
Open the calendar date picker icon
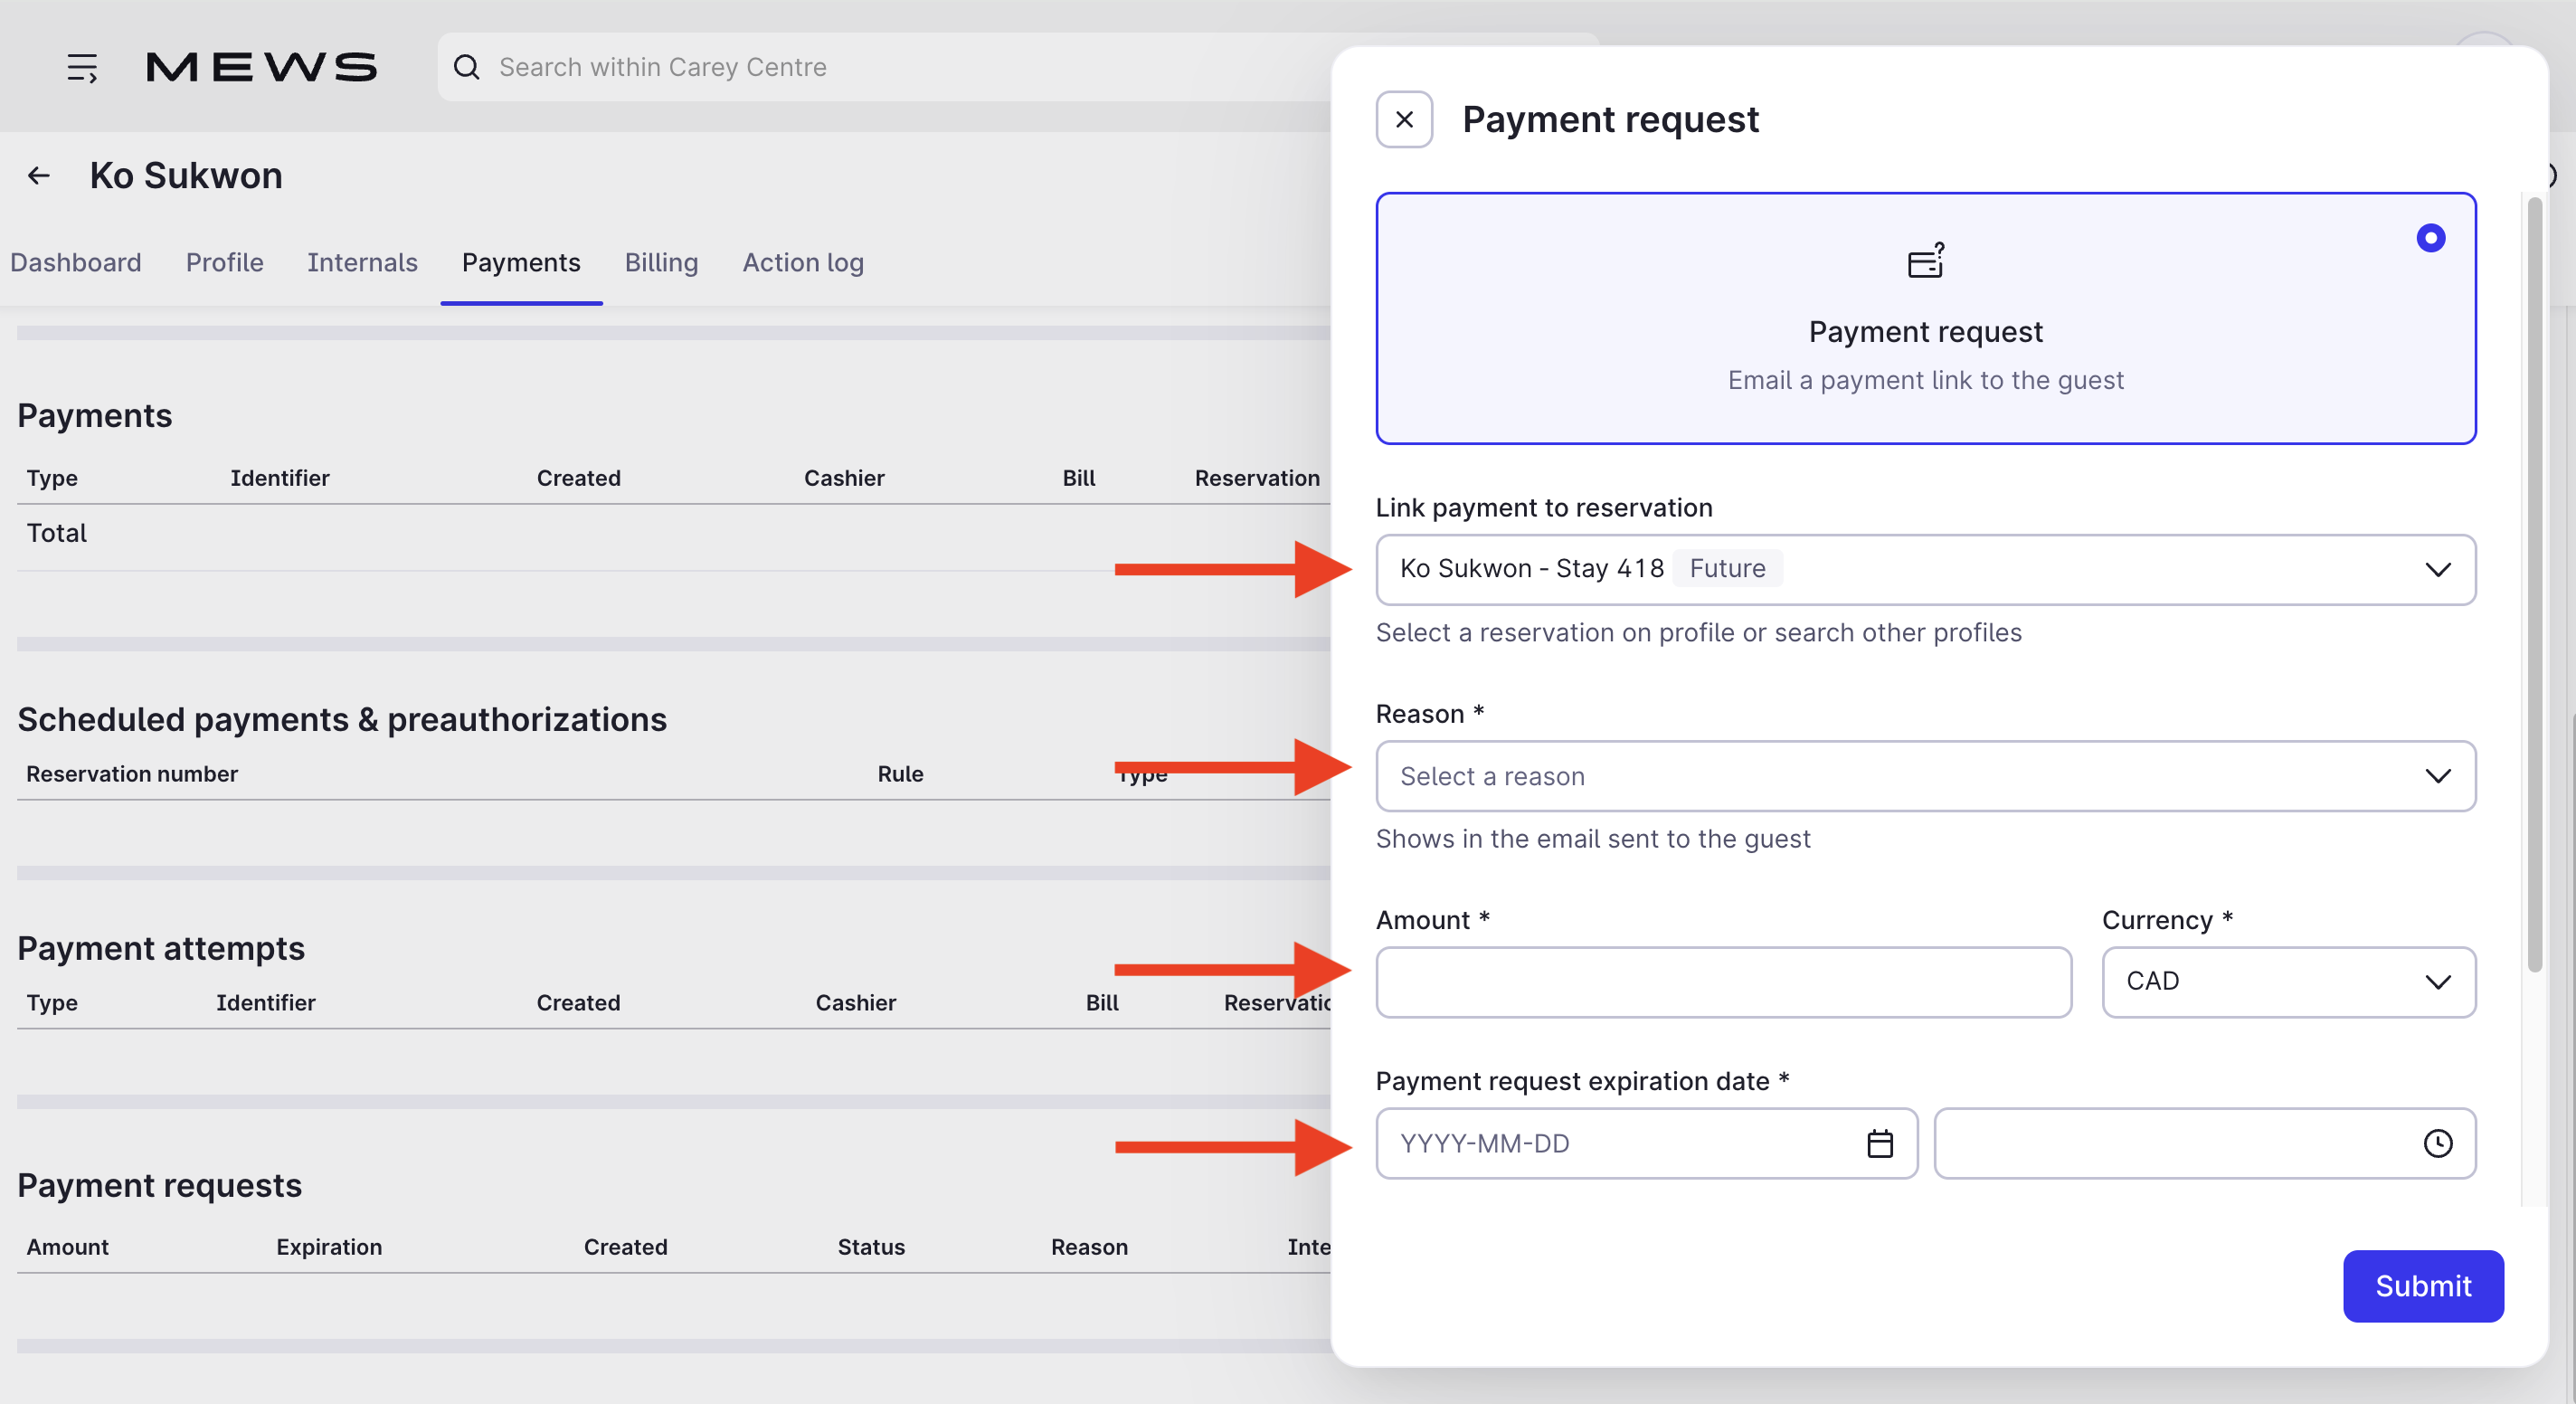click(1879, 1143)
